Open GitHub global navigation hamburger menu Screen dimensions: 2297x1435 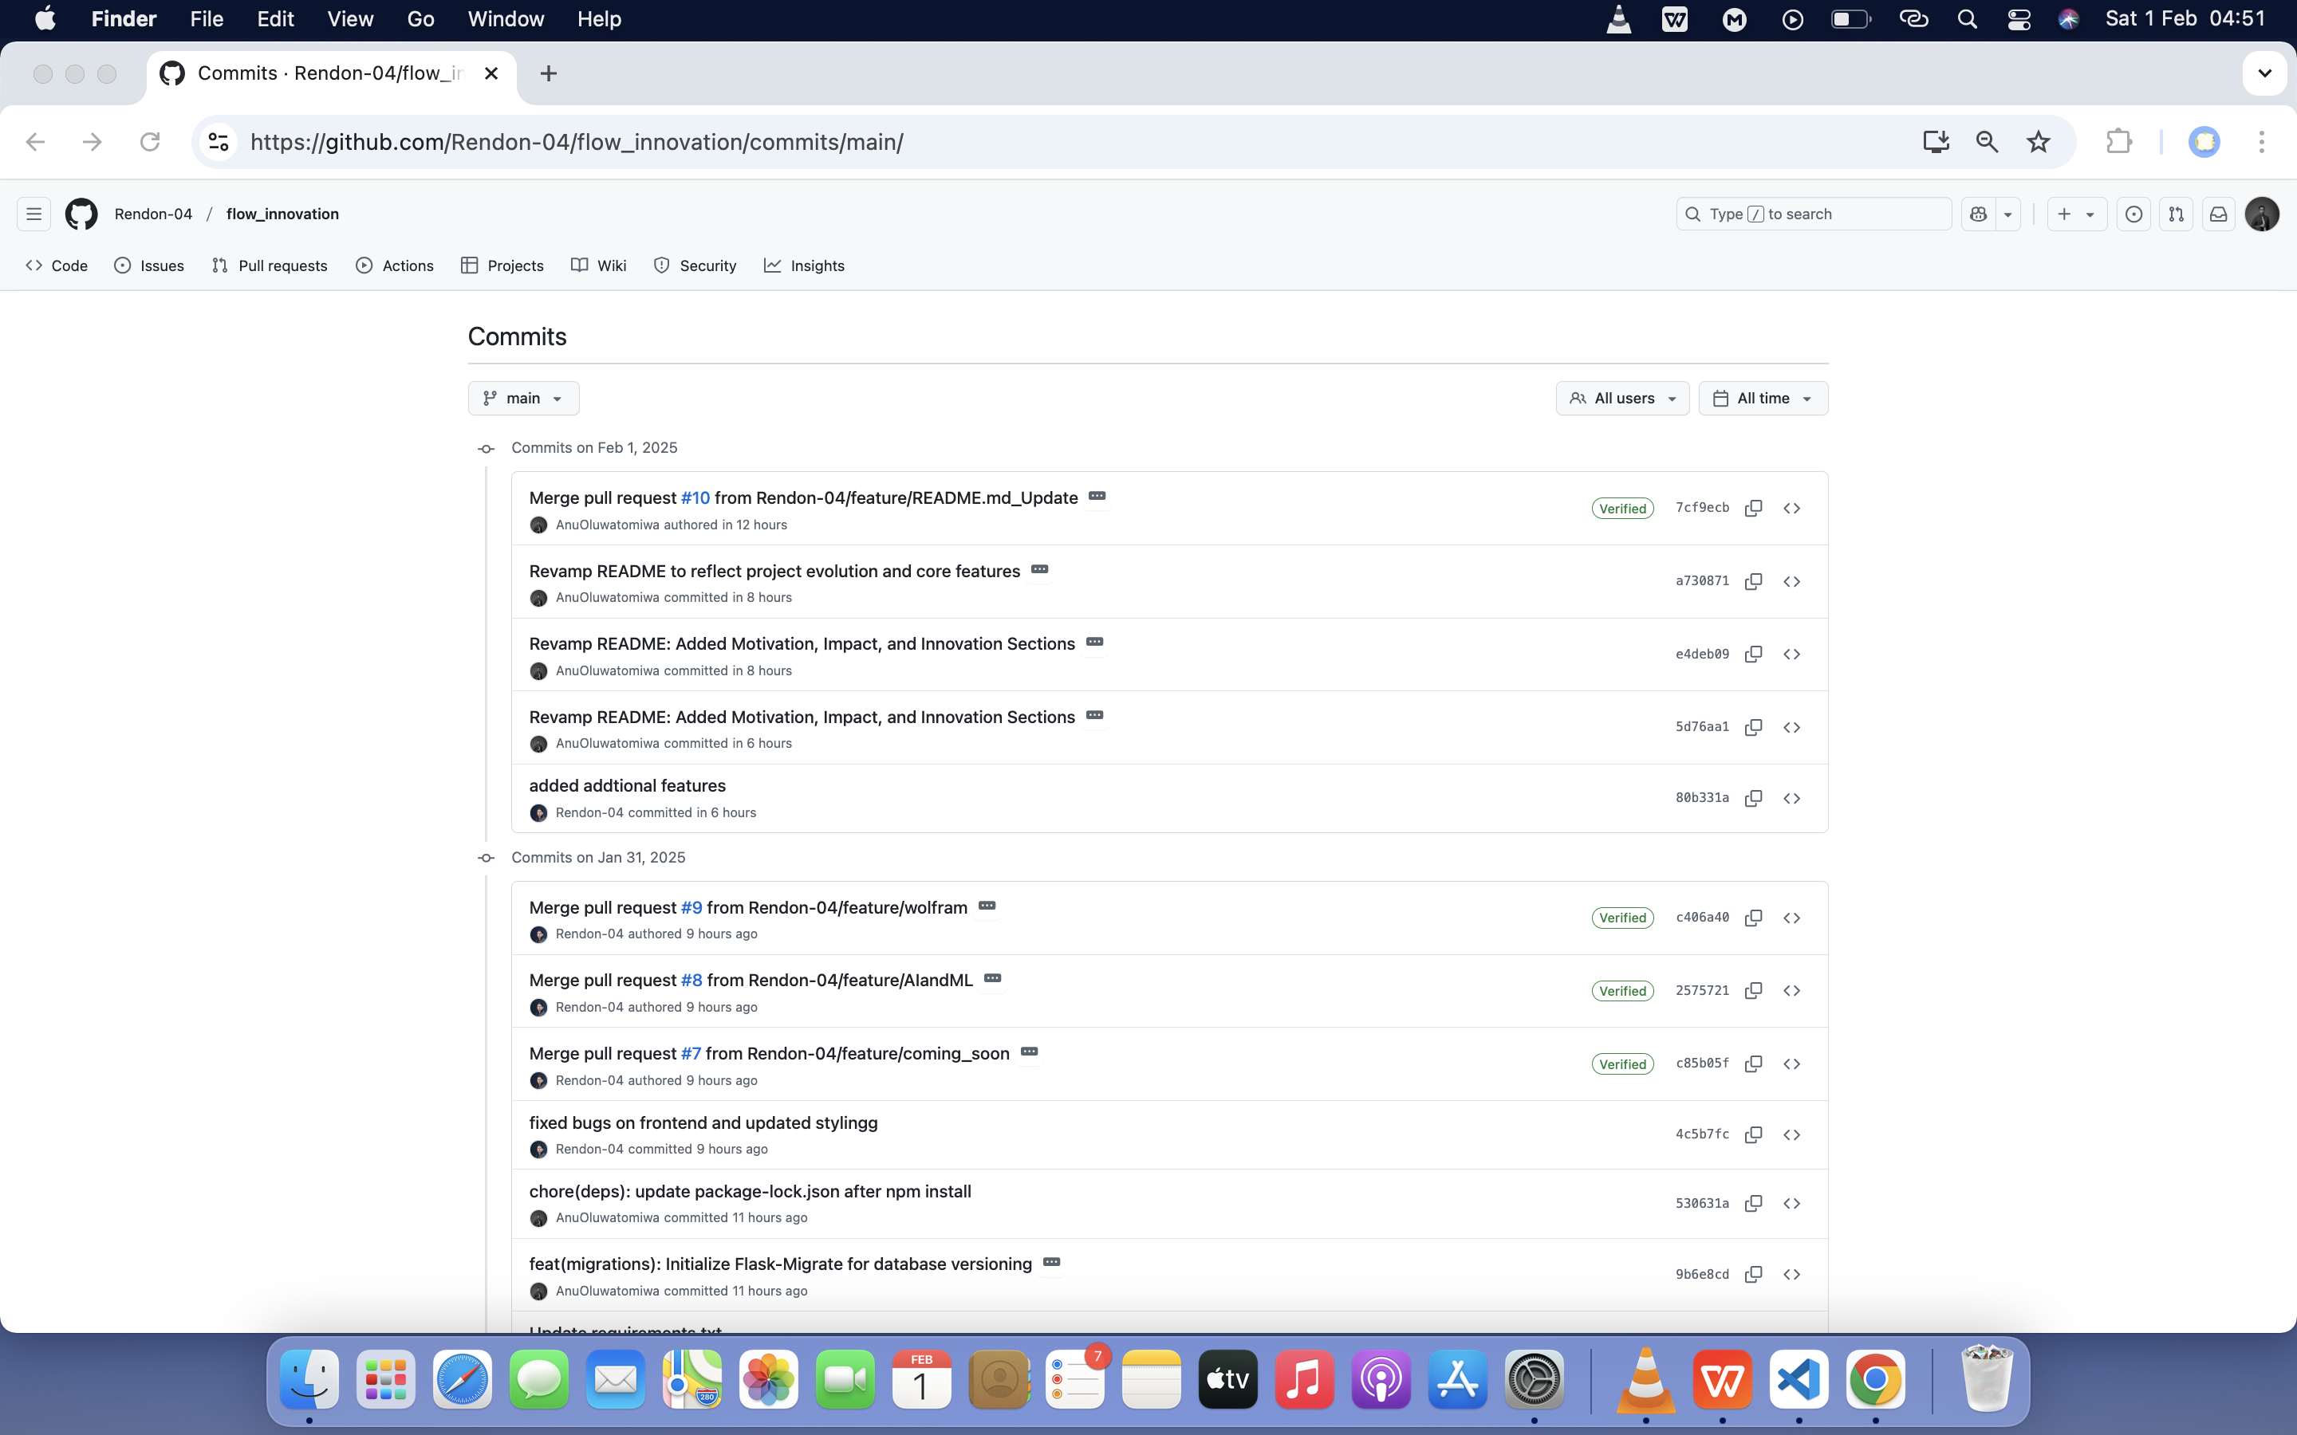pos(34,214)
